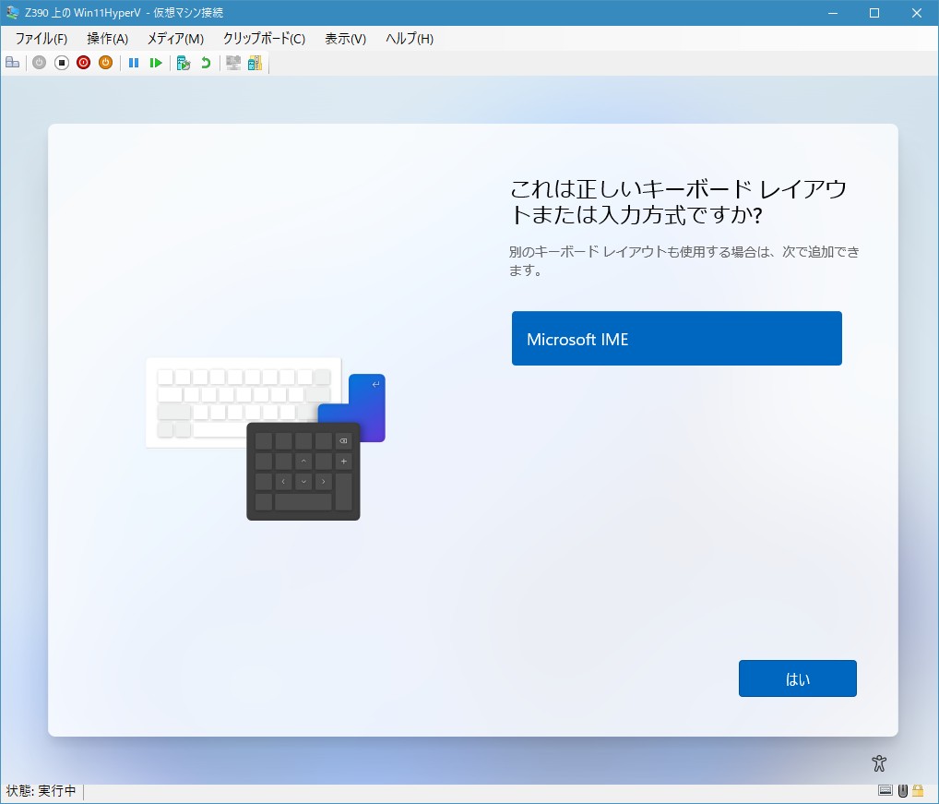Revert the VM with the green arrow icon
939x804 pixels.
click(x=206, y=62)
